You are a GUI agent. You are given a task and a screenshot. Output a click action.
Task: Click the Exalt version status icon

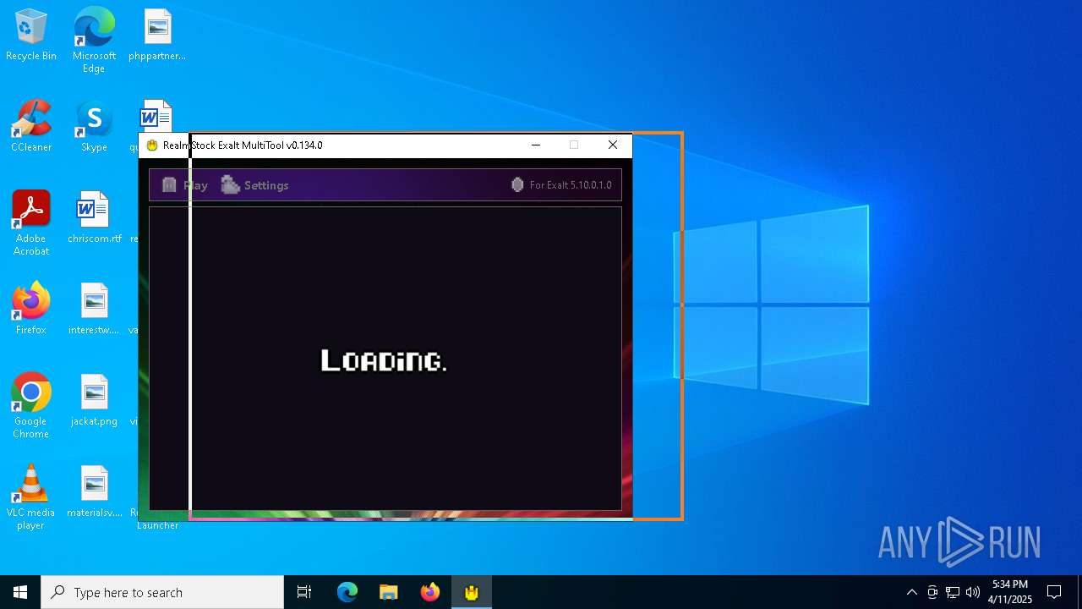coord(517,184)
